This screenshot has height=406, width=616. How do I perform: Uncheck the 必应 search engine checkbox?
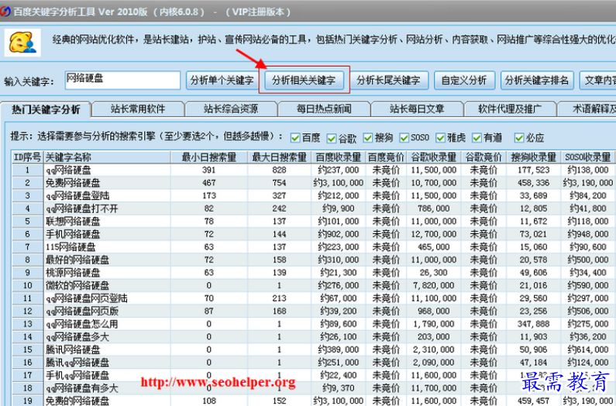[x=519, y=138]
